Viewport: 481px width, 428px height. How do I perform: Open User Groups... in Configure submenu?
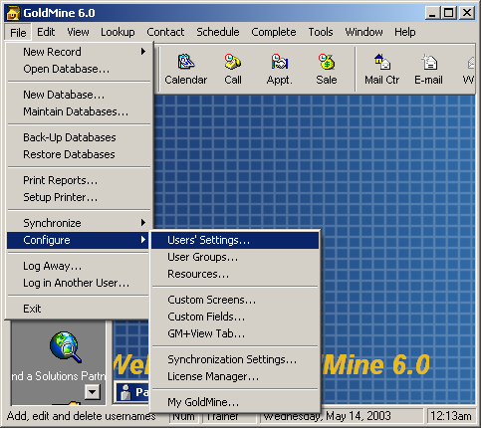(x=235, y=257)
